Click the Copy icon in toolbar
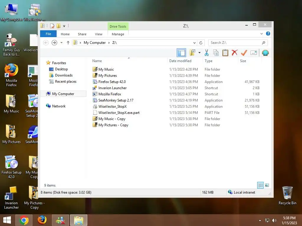Image resolution: width=302 pixels, height=226 pixels. (x=216, y=53)
